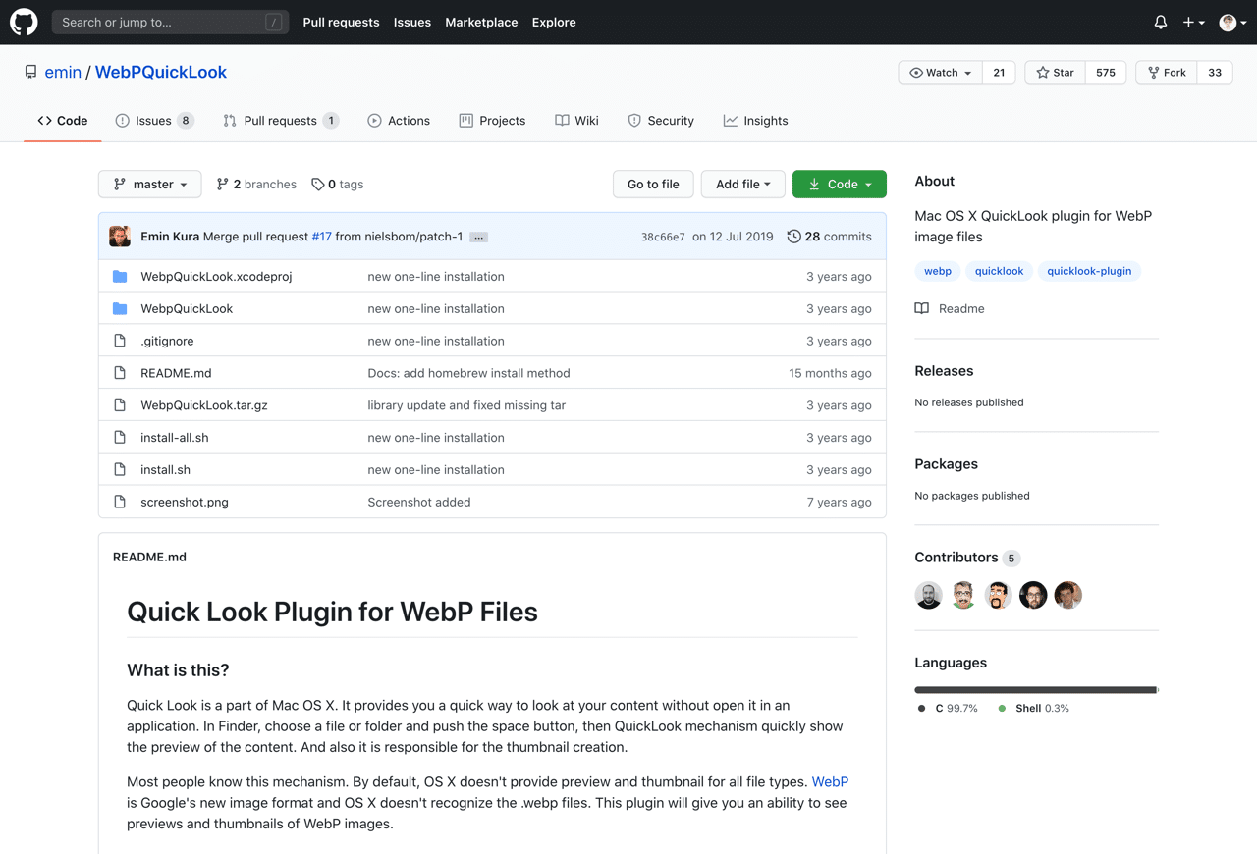This screenshot has height=854, width=1257.
Task: Switch to the Actions tab
Action: (399, 121)
